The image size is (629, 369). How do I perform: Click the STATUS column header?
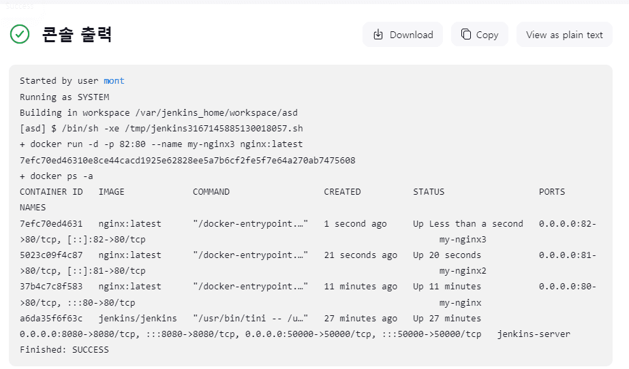point(428,192)
